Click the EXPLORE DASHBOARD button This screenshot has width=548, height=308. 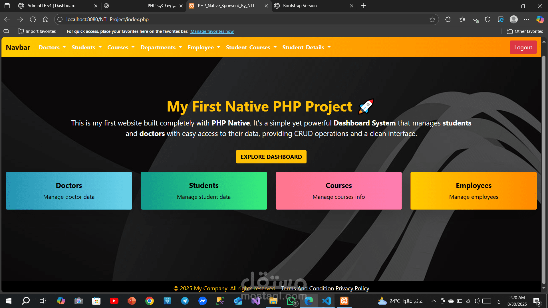click(271, 157)
